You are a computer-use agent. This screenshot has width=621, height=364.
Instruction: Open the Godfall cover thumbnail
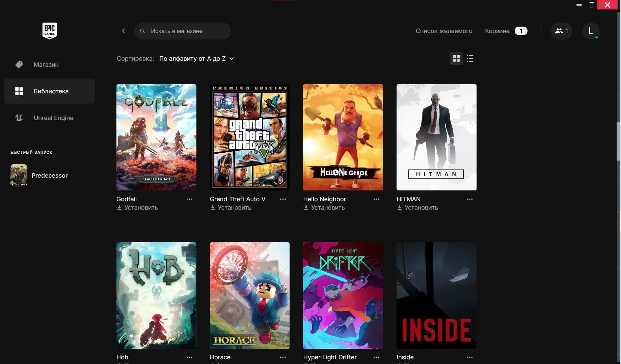click(156, 137)
